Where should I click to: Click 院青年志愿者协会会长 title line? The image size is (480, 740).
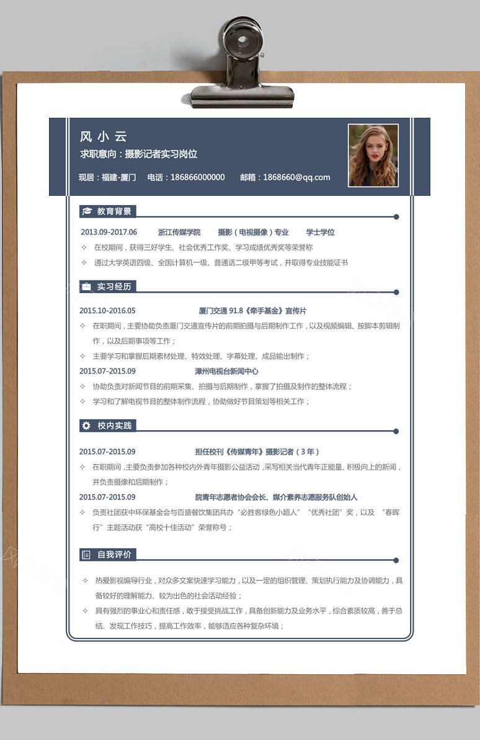(x=277, y=497)
